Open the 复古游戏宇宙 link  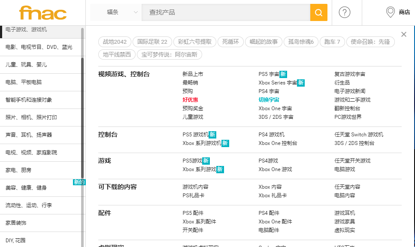coord(350,74)
